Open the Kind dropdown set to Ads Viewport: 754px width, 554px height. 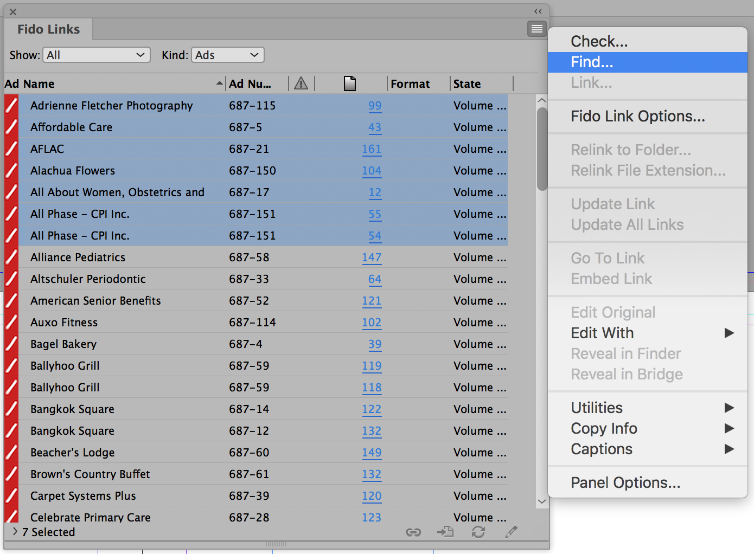tap(228, 55)
